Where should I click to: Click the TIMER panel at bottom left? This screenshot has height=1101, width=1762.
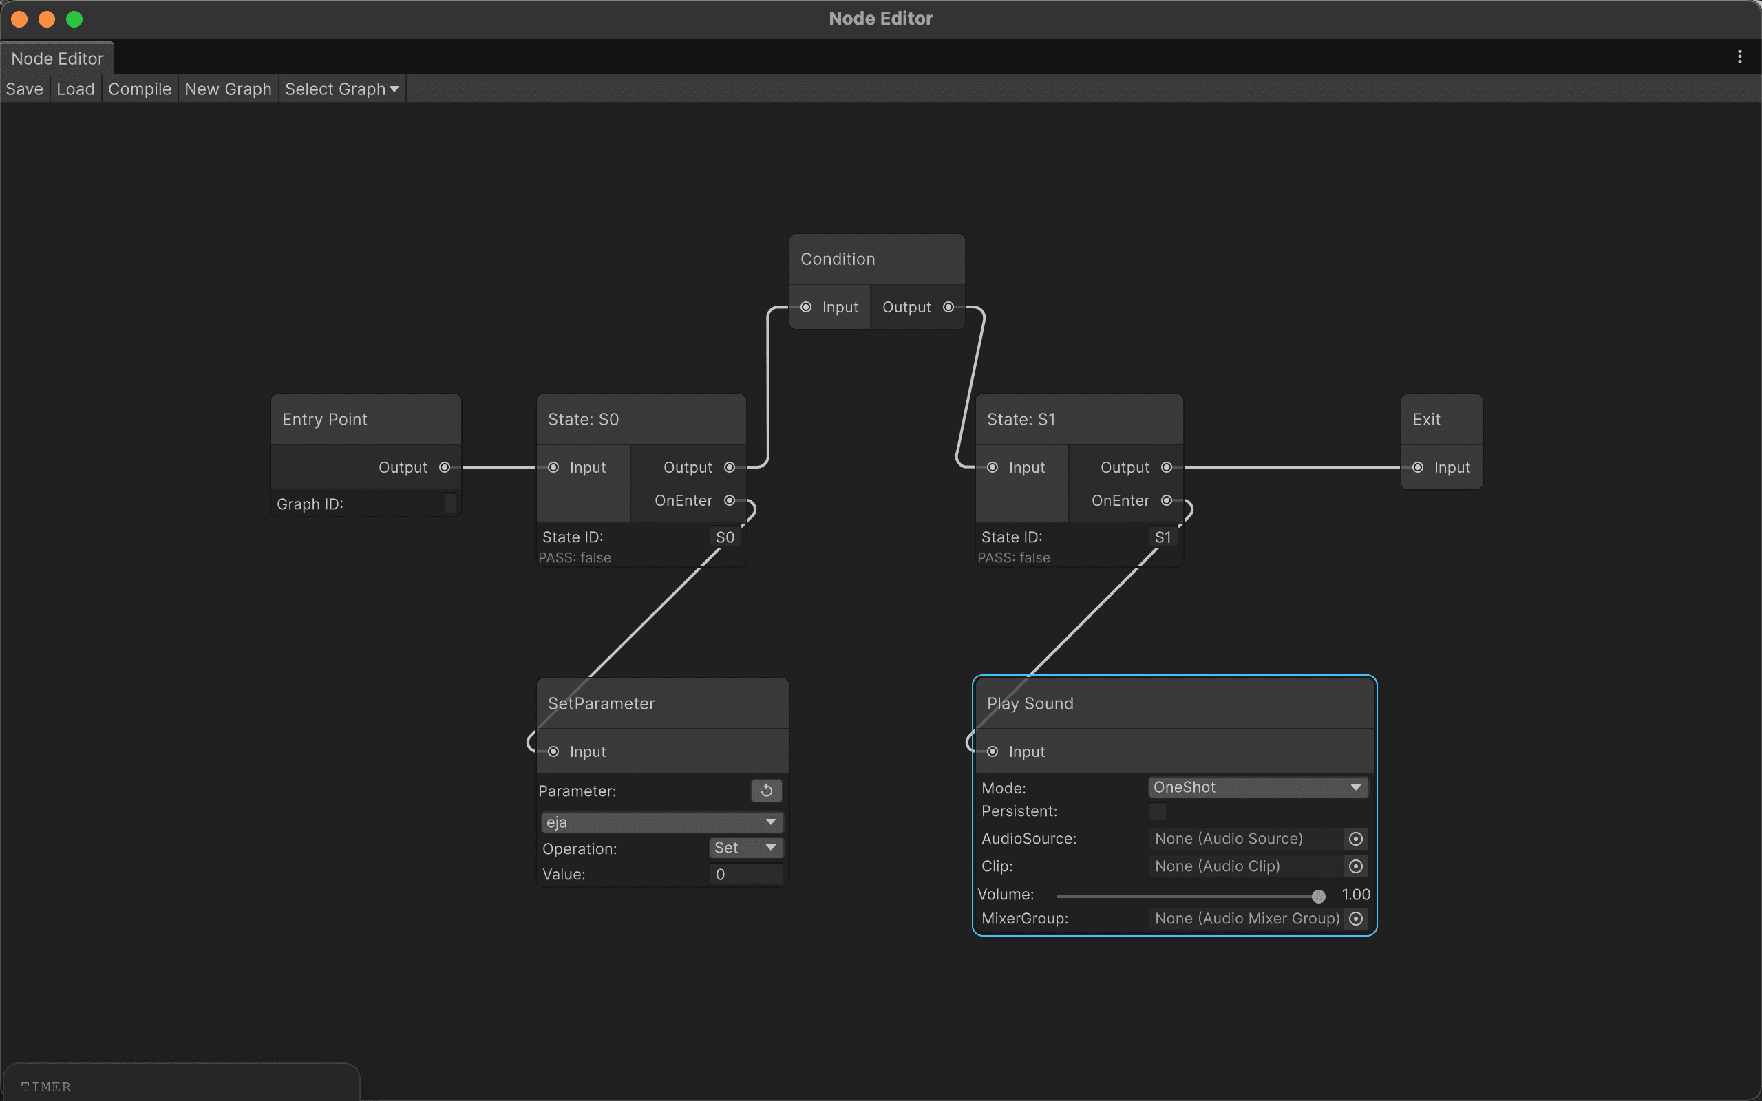(180, 1083)
